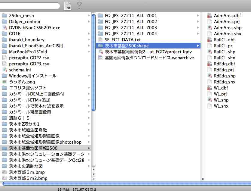The height and width of the screenshot is (191, 251).
Task: Expand FG-JPS-27211-ALL-Z002 folder arrow
Action: [198, 21]
